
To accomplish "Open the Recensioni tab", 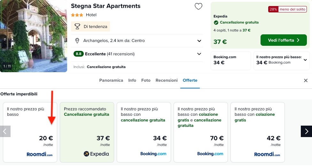I will tap(167, 80).
